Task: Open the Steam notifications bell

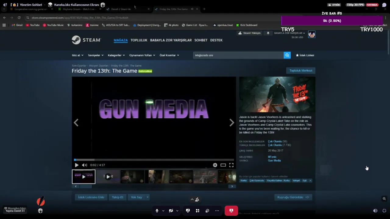Action: point(268,33)
